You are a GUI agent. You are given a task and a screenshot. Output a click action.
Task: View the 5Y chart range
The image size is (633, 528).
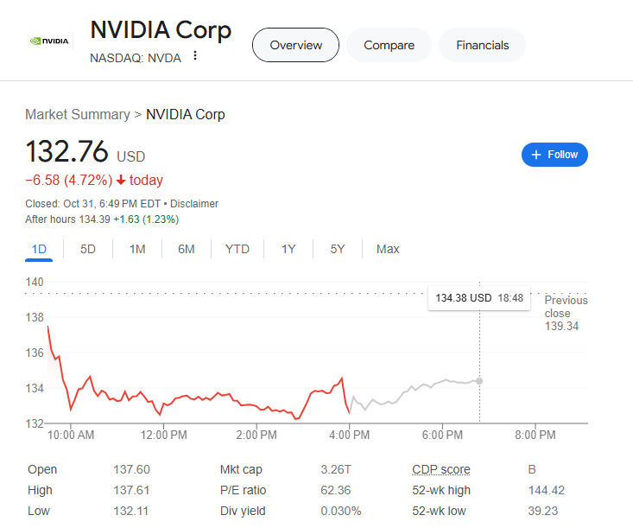tap(338, 249)
